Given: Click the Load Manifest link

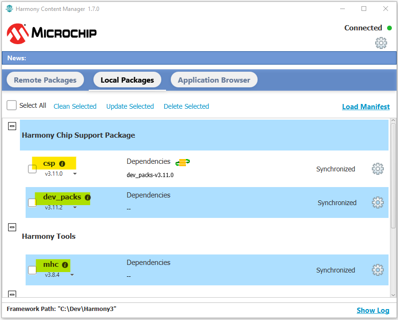Looking at the screenshot, I should pos(366,107).
